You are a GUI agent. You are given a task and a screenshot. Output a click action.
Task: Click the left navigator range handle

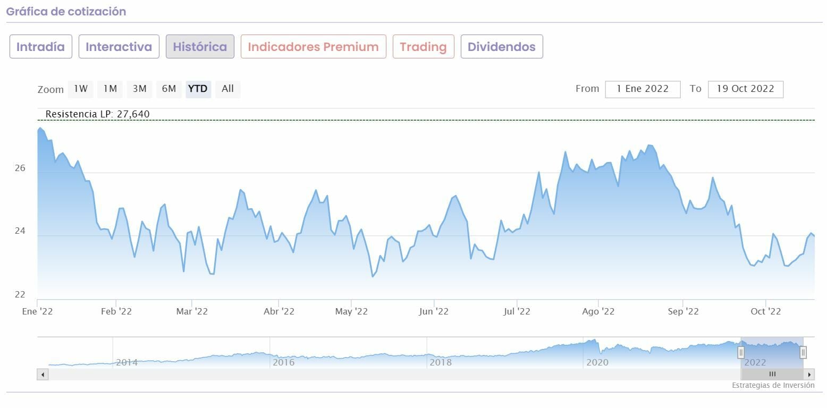click(741, 352)
